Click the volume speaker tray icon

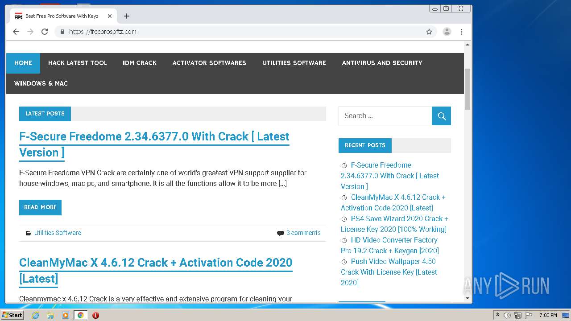pyautogui.click(x=507, y=315)
